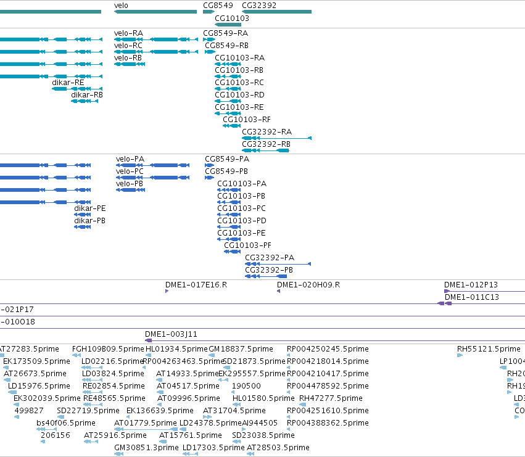This screenshot has height=457, width=525.
Task: Click transcript label CG8549-RB
Action: (226, 46)
